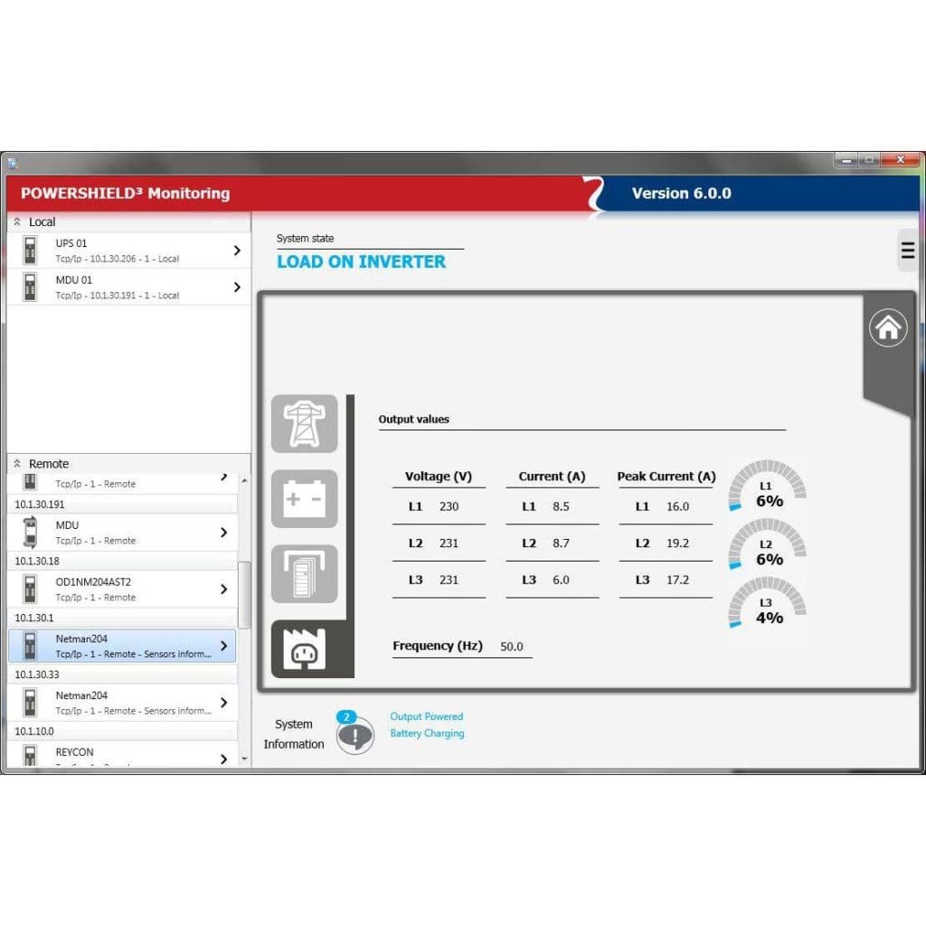Click the UPS 01 device icon

pyautogui.click(x=30, y=250)
